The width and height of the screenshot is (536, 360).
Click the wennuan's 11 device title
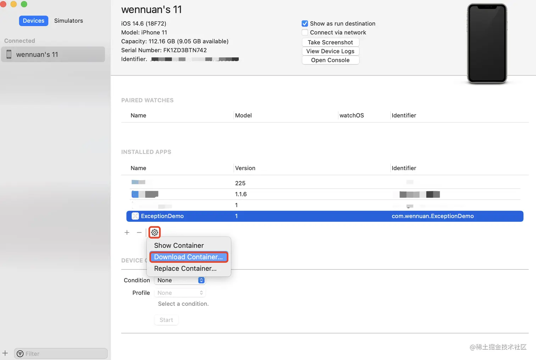tap(151, 10)
